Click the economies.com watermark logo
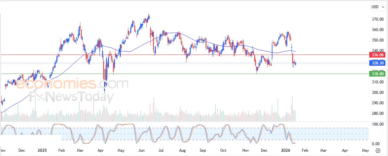Image resolution: width=388 pixels, height=156 pixels. (72, 84)
